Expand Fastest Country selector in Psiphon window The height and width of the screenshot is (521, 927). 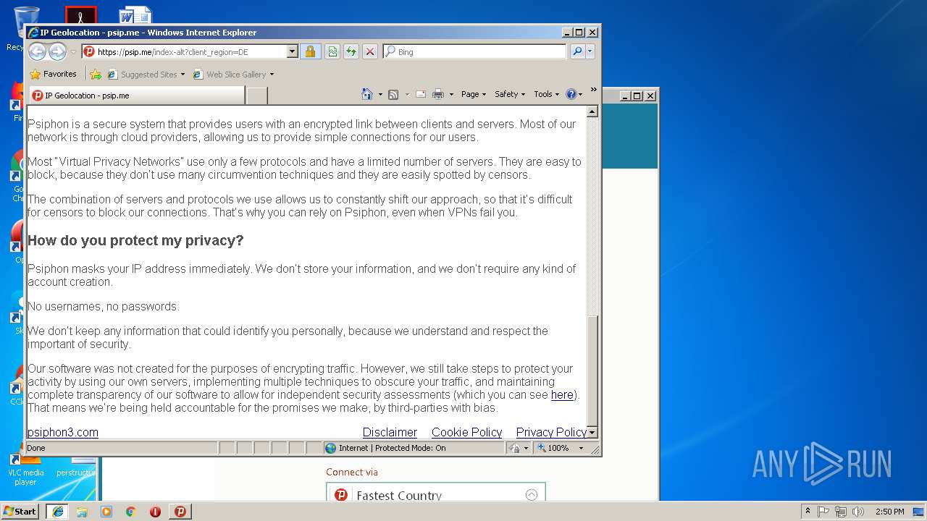pos(532,495)
